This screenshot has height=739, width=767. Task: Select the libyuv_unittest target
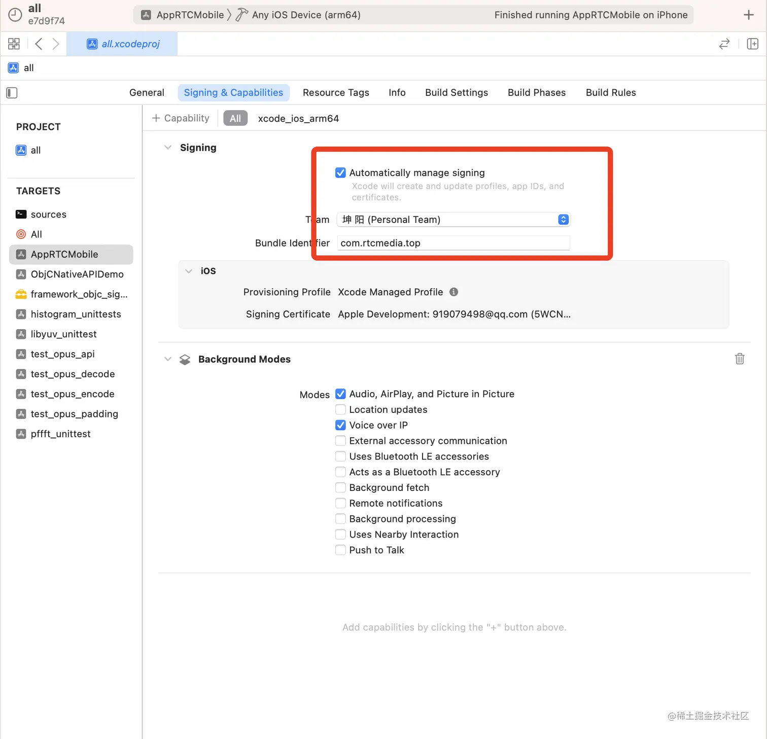pos(71,334)
